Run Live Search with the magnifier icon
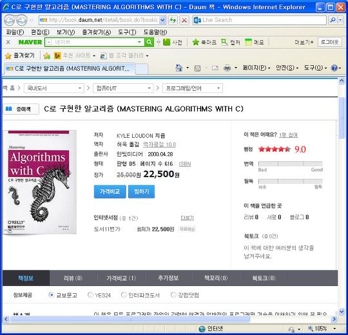The image size is (348, 335). [333, 21]
